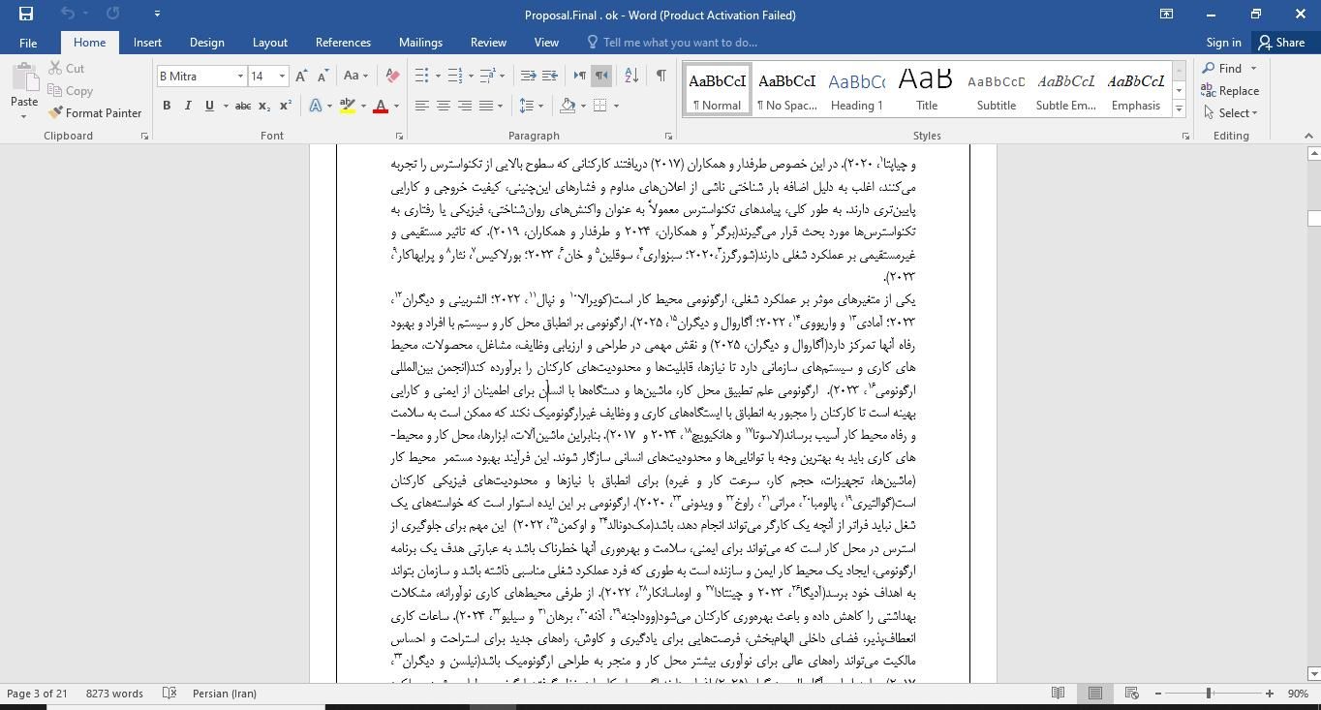
Task: Click the Sort paragraph icon
Action: click(631, 76)
